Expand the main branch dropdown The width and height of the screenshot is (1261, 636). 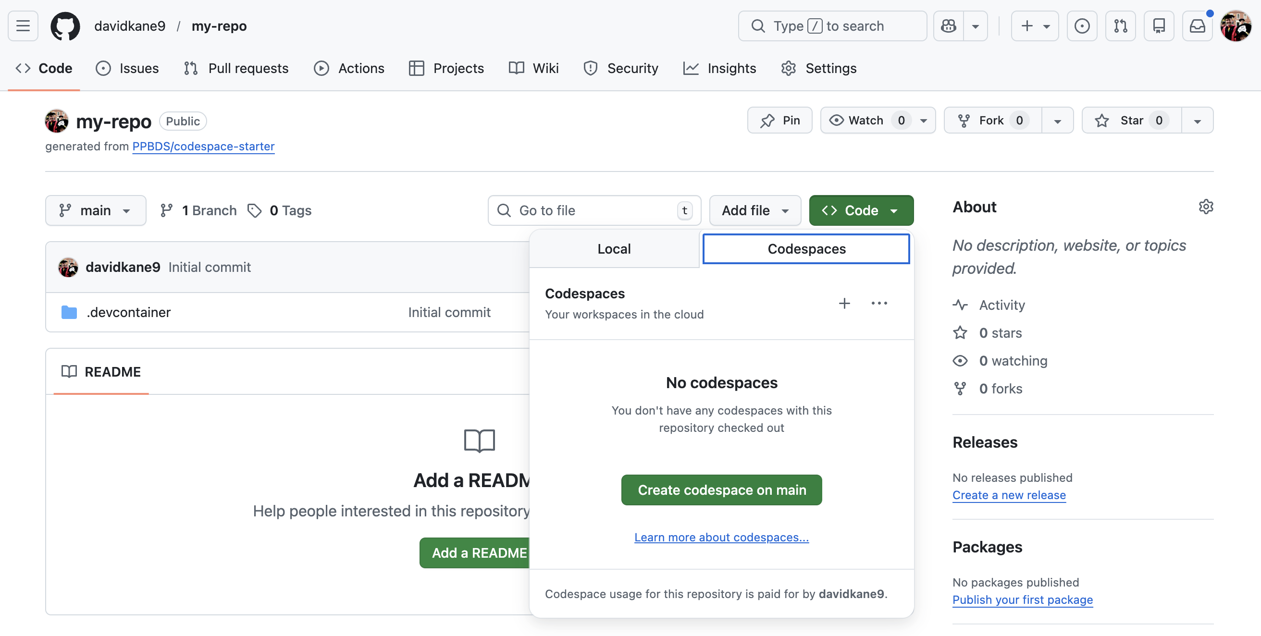coord(96,210)
